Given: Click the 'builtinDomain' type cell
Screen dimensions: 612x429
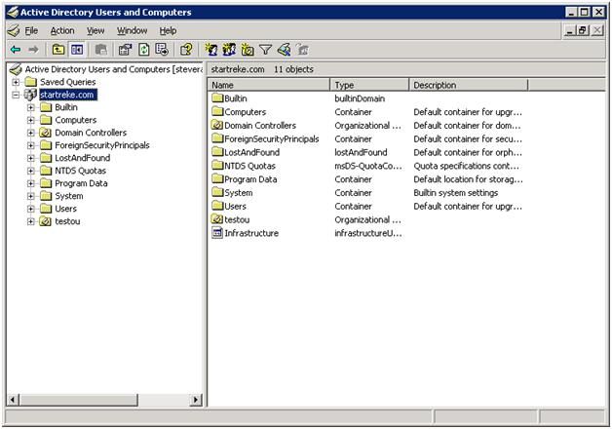Looking at the screenshot, I should tap(360, 98).
